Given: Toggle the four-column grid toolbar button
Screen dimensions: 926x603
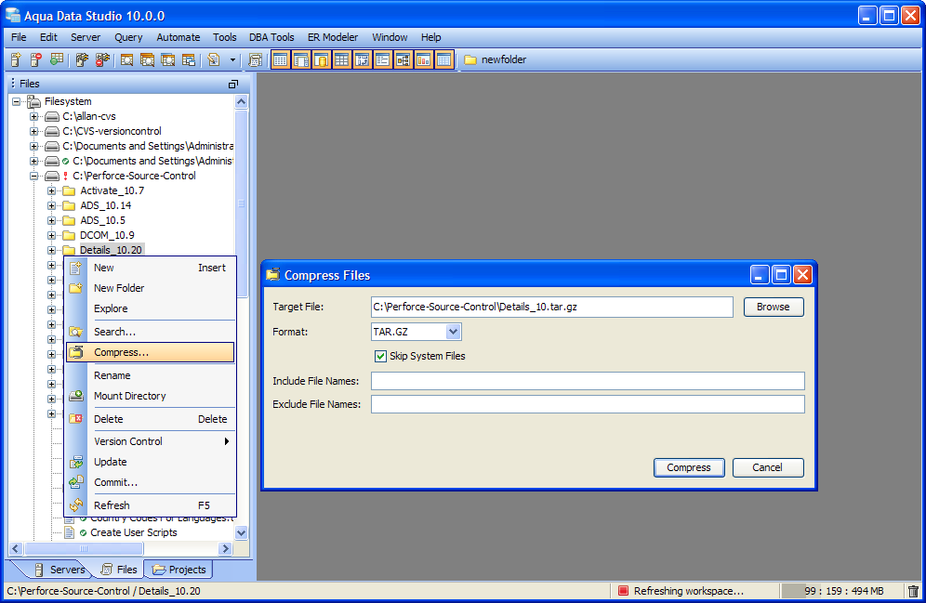Looking at the screenshot, I should click(342, 59).
